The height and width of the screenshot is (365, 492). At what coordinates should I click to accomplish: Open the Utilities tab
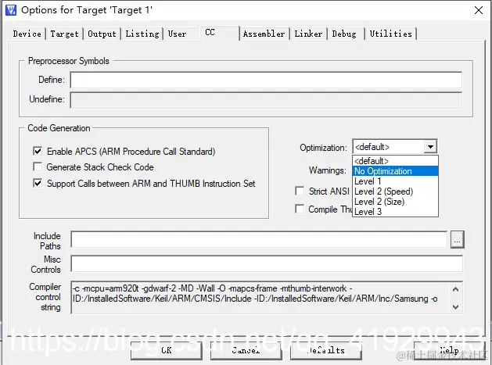pos(390,34)
